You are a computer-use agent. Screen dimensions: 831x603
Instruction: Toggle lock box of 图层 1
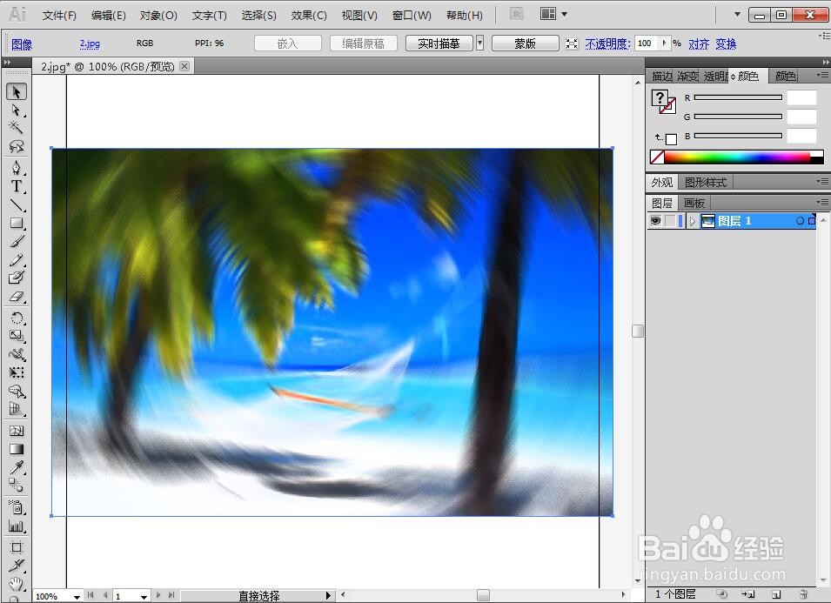pyautogui.click(x=670, y=221)
